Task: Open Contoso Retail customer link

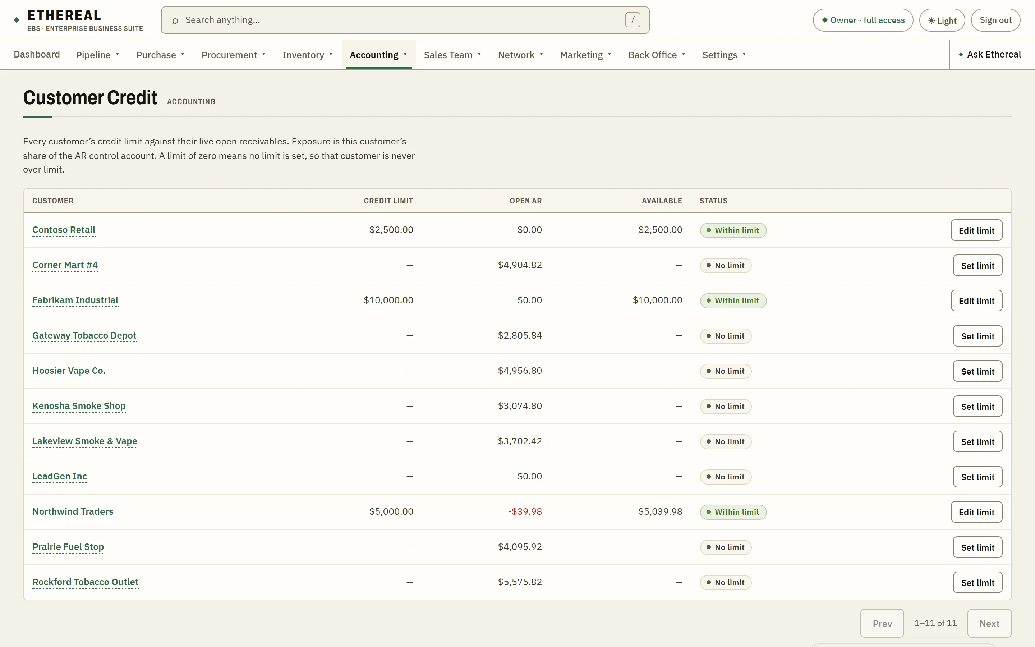Action: [x=64, y=230]
